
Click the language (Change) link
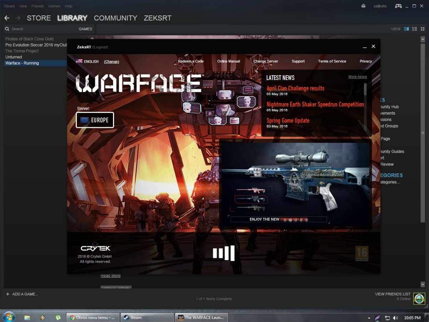click(x=112, y=62)
